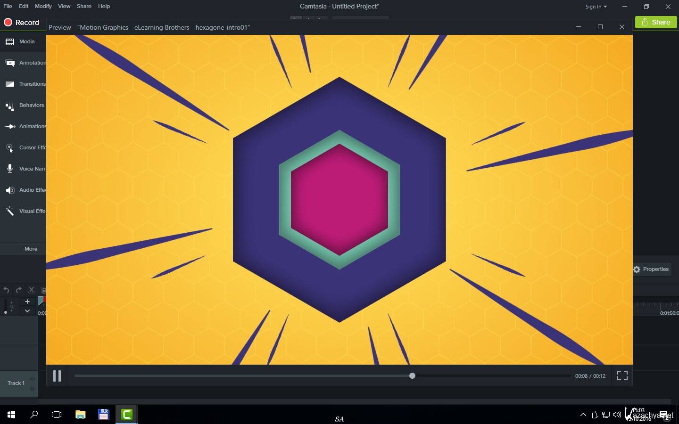
Task: Expand the Sign In dropdown
Action: pos(596,7)
